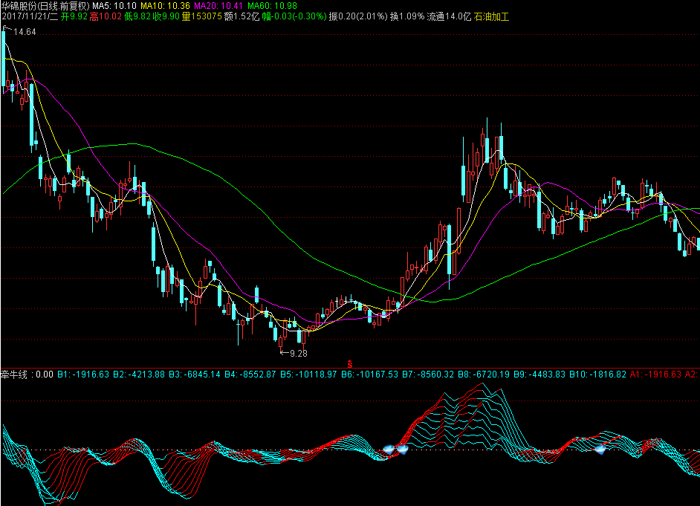
Task: Click the open price 开9.92
Action: (74, 17)
